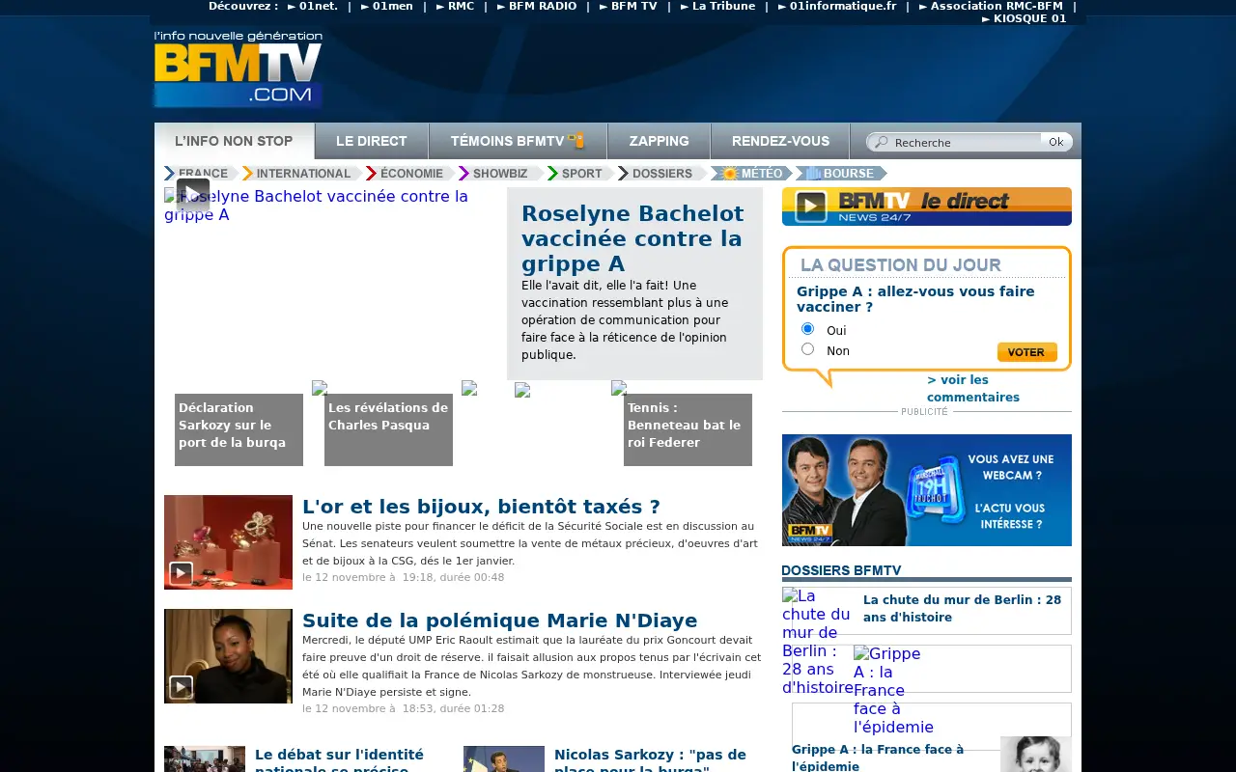Open the La Tribune top link
The image size is (1236, 772).
717,6
